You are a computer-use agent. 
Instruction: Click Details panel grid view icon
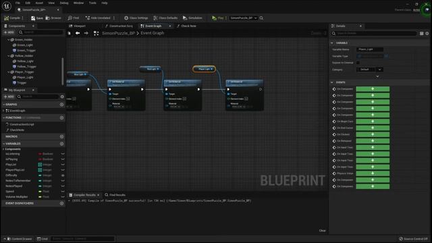pos(421,33)
